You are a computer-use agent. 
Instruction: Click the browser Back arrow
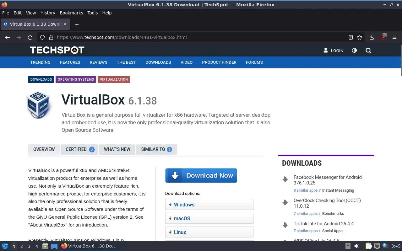click(8, 37)
